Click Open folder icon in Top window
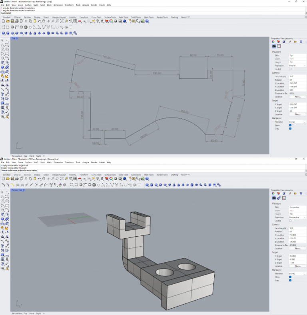307x315 pixels. click(x=8, y=21)
